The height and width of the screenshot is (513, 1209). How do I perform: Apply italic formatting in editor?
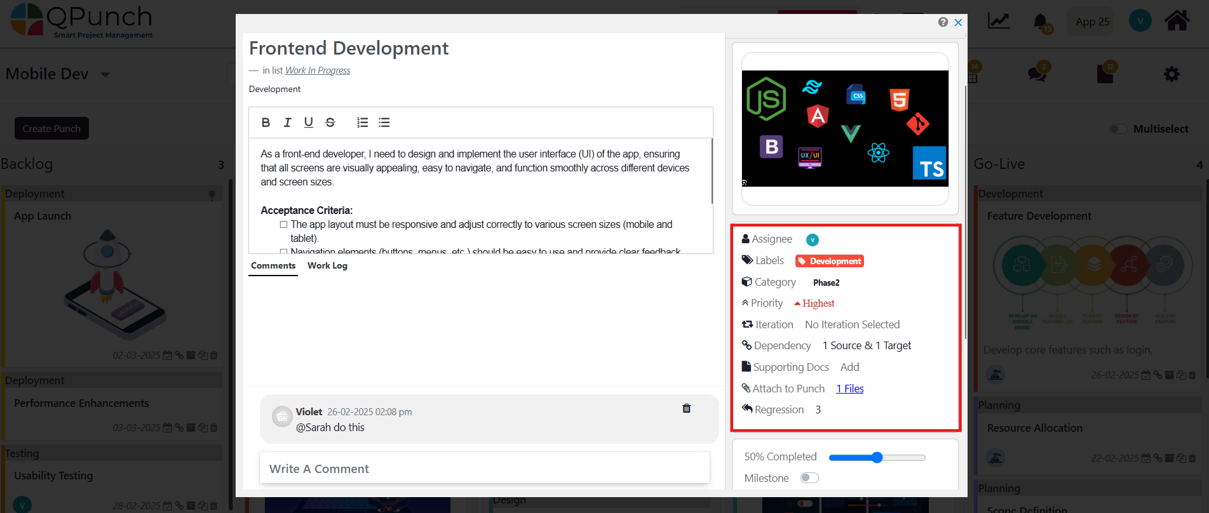[287, 123]
